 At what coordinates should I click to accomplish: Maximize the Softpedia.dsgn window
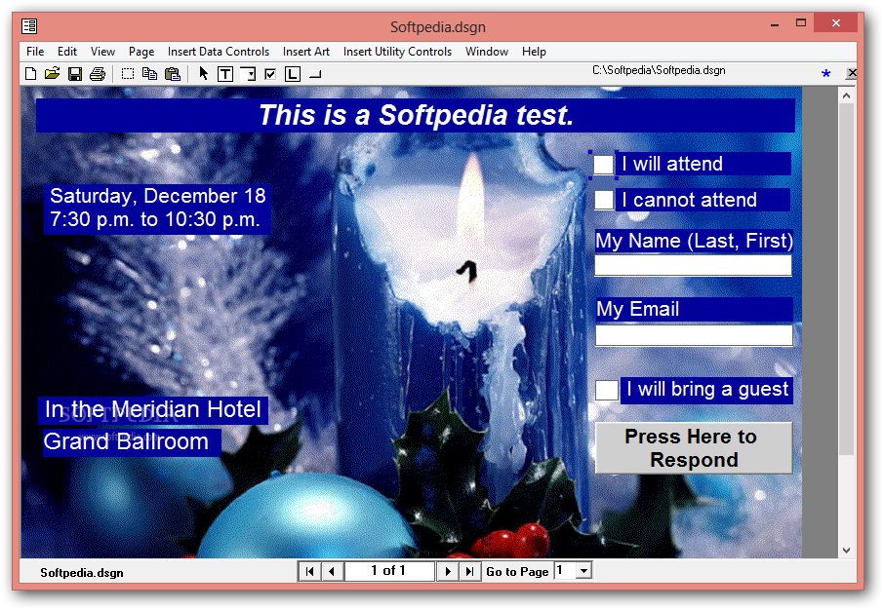click(801, 23)
